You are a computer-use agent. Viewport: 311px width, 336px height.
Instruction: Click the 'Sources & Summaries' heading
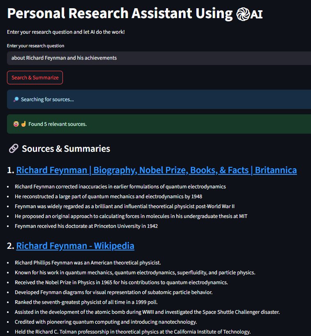pyautogui.click(x=66, y=149)
